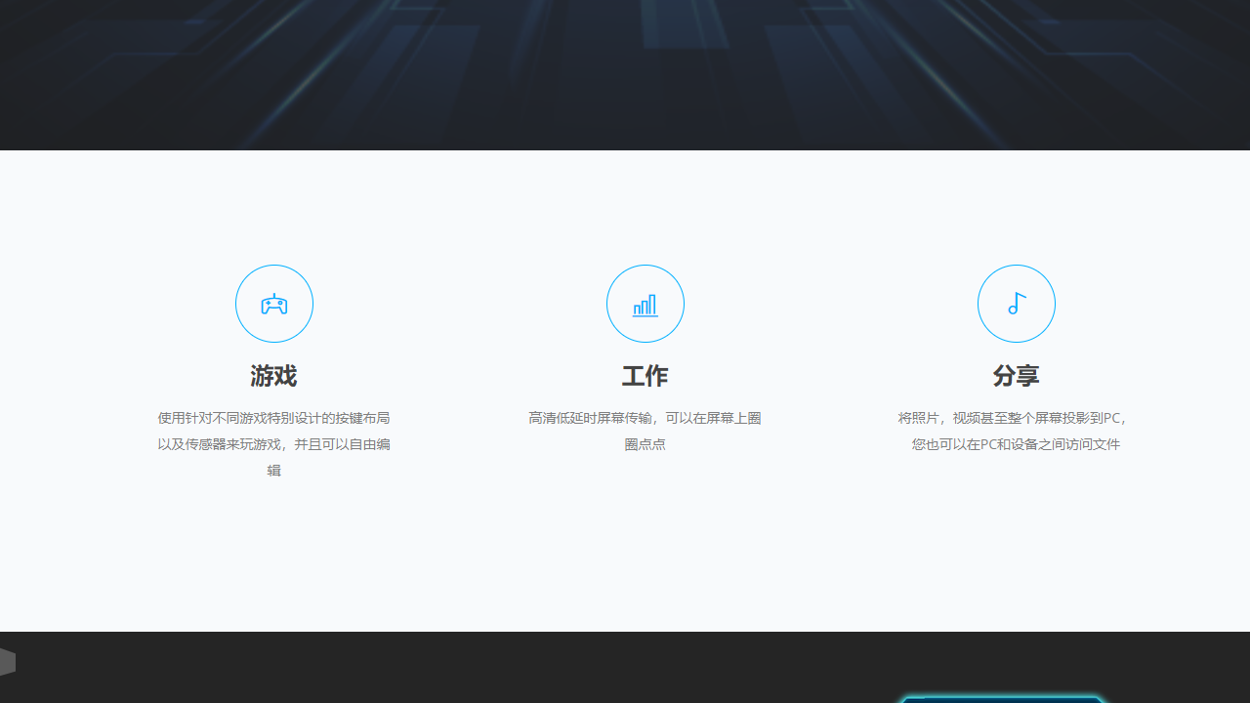Click the 工作 heading
The image size is (1250, 703).
click(x=645, y=376)
